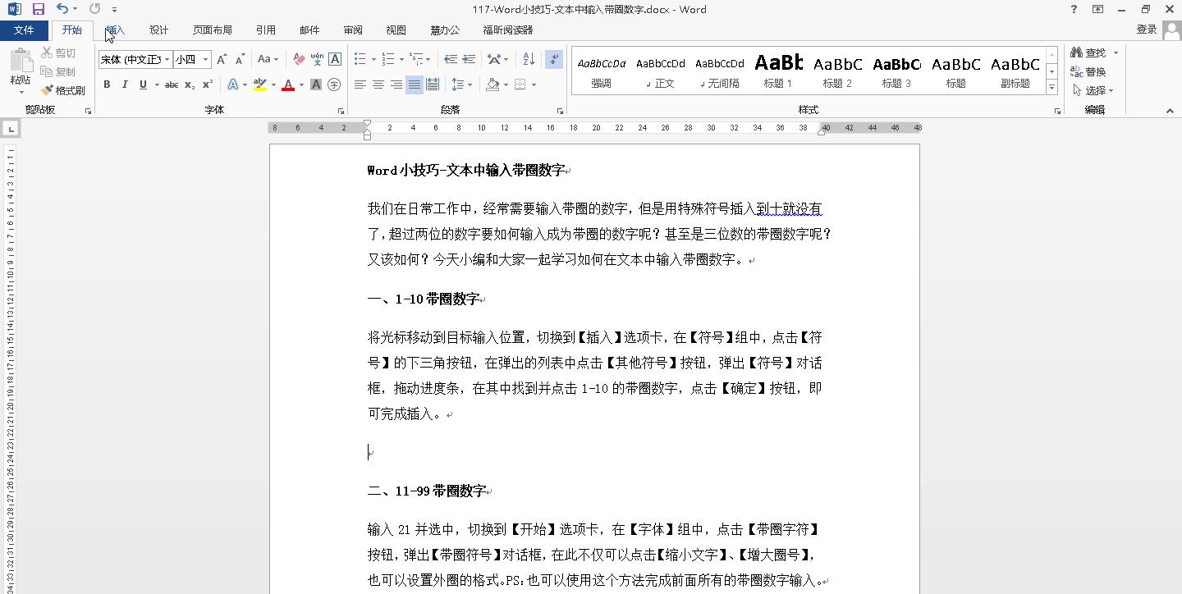
Task: Open the Numbering list dropdown arrow
Action: point(401,59)
